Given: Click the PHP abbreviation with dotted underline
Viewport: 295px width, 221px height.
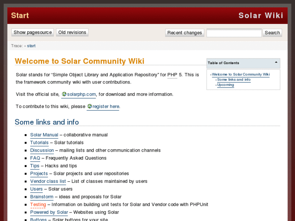Looking at the screenshot, I should coord(172,75).
